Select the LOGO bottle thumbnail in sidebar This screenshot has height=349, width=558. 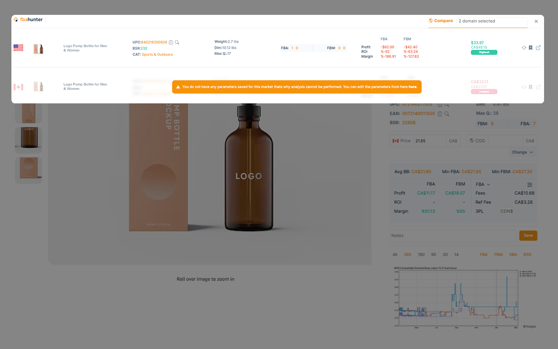(28, 140)
